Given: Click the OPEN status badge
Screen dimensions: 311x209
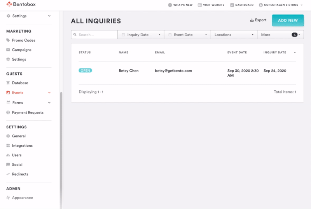Looking at the screenshot, I should pyautogui.click(x=85, y=70).
